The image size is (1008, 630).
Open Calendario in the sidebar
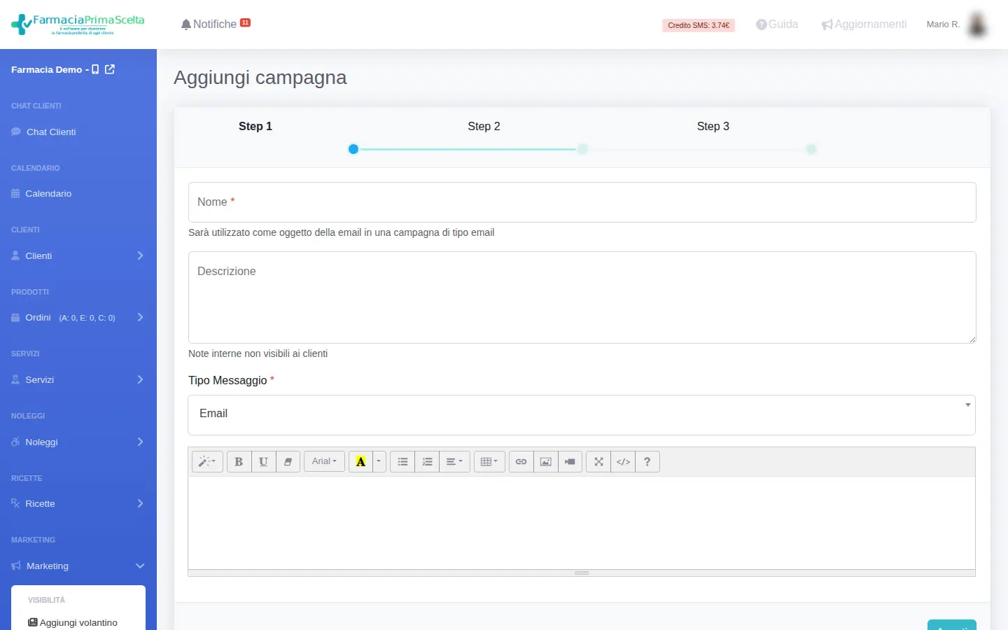click(48, 193)
